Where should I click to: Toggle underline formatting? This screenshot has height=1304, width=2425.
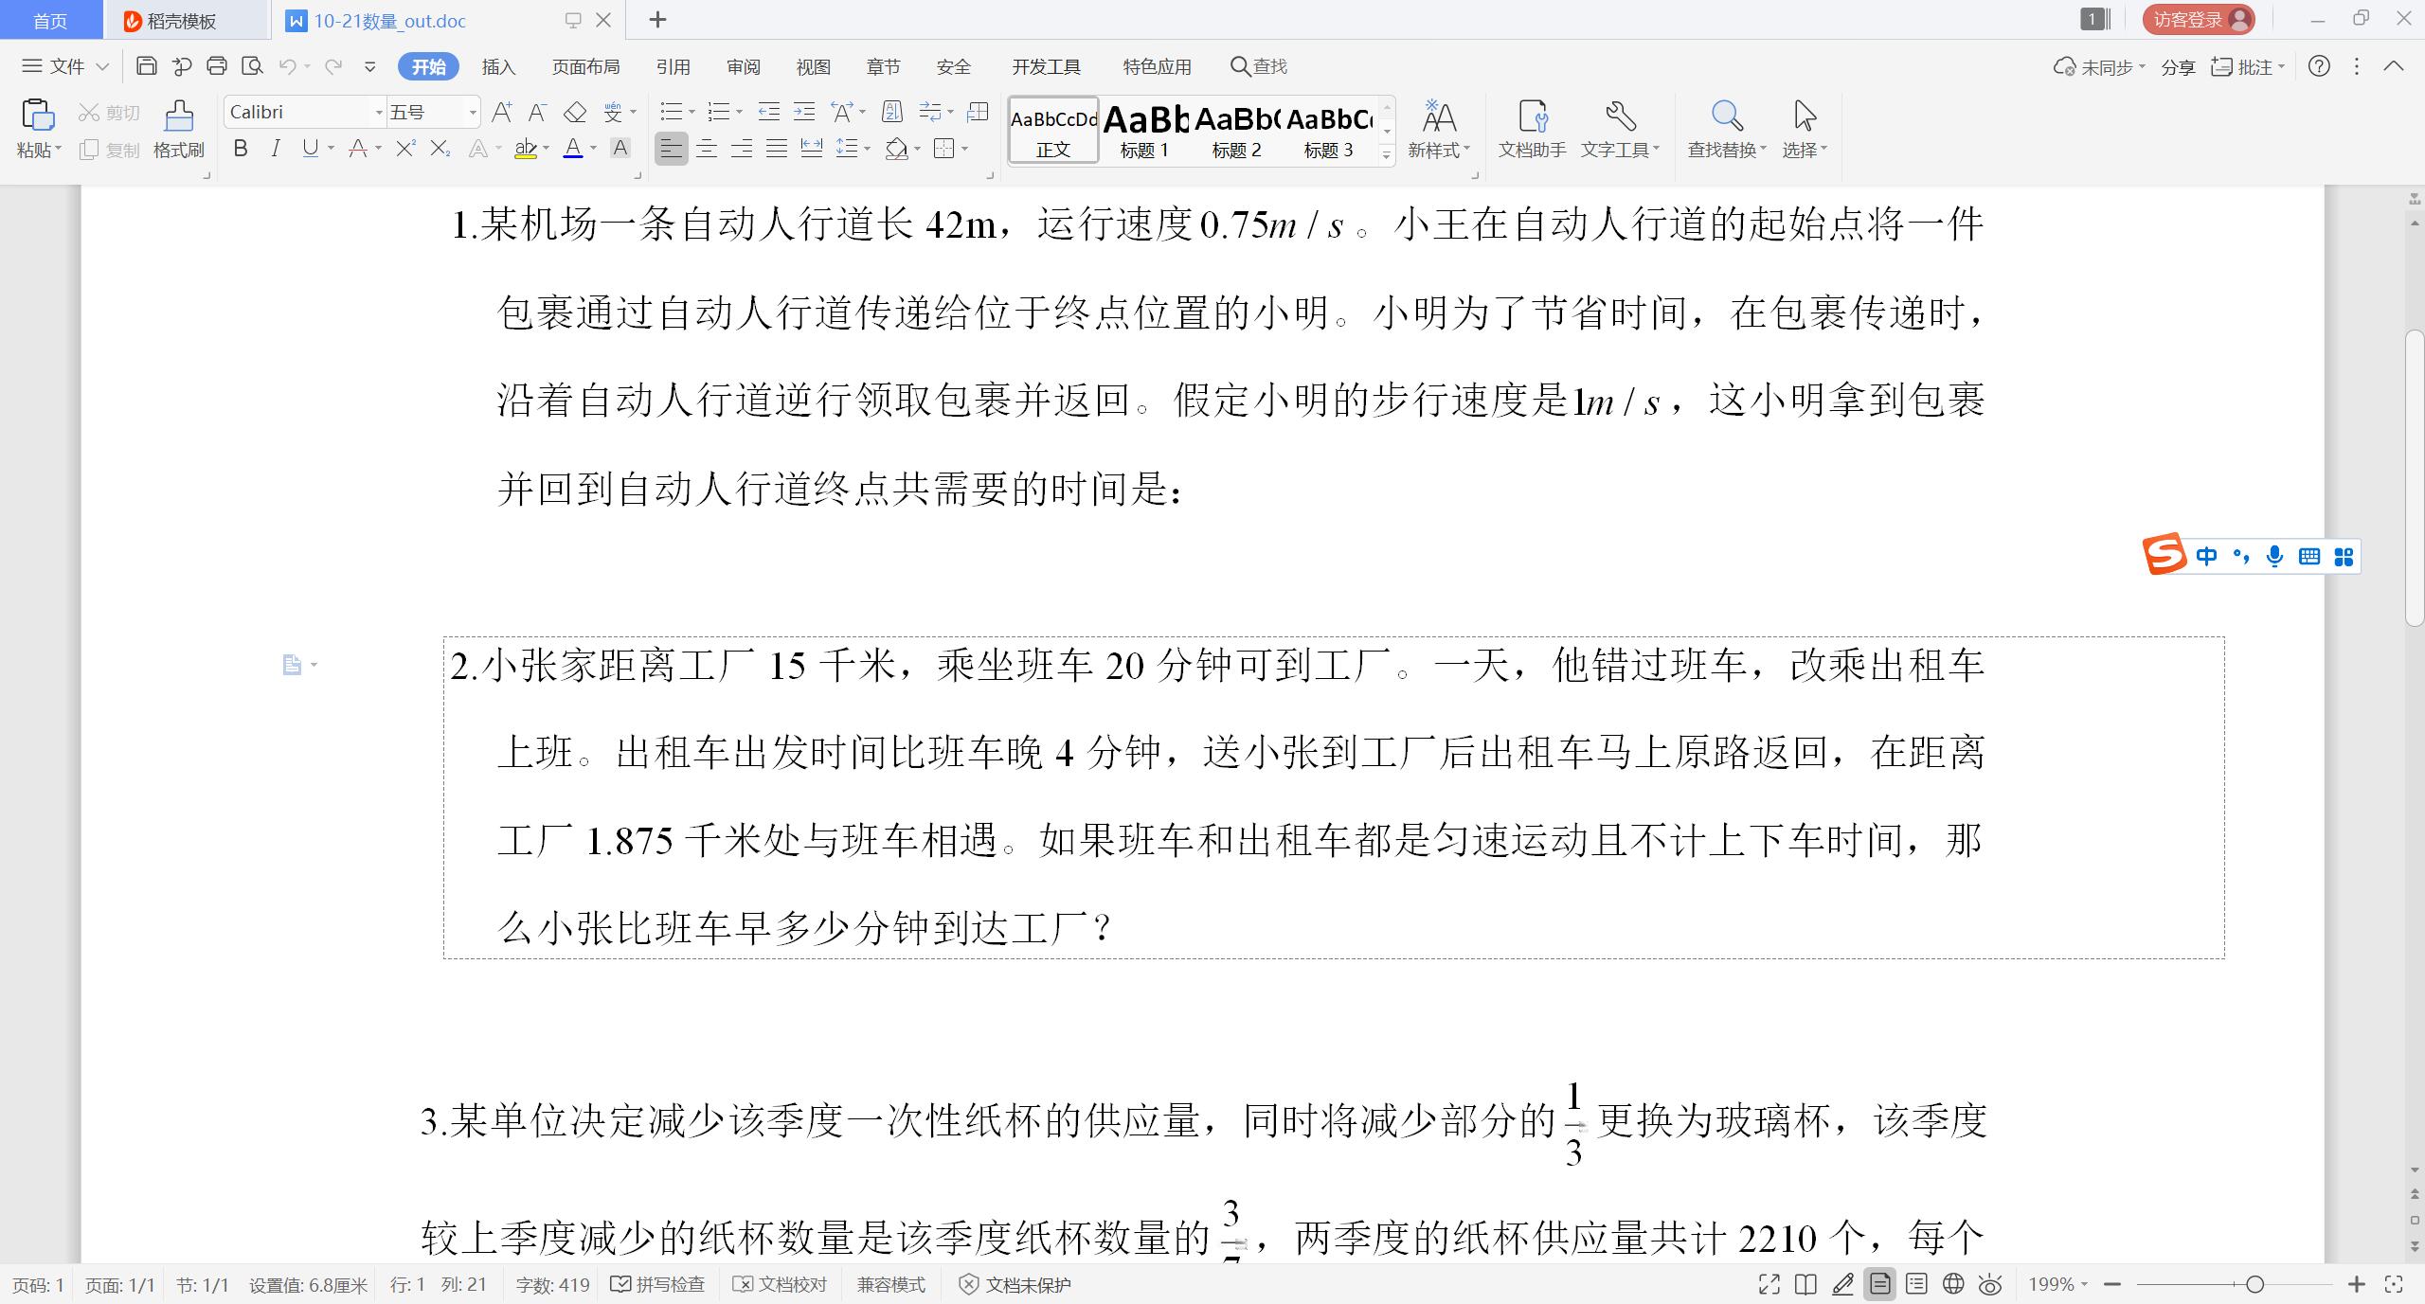coord(311,148)
